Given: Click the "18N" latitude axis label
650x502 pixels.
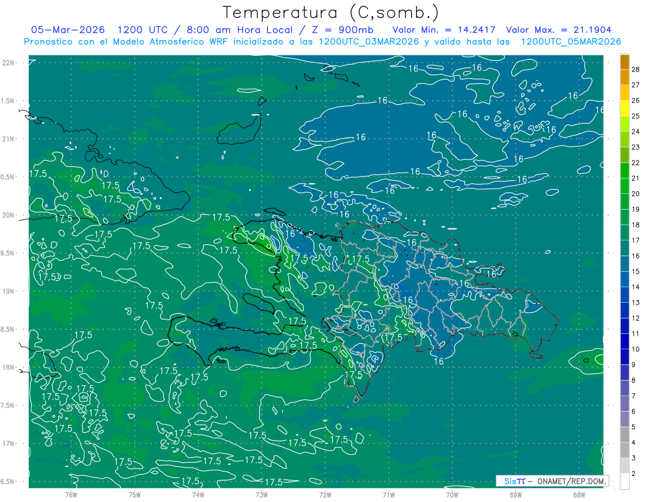Looking at the screenshot, I should (x=8, y=367).
